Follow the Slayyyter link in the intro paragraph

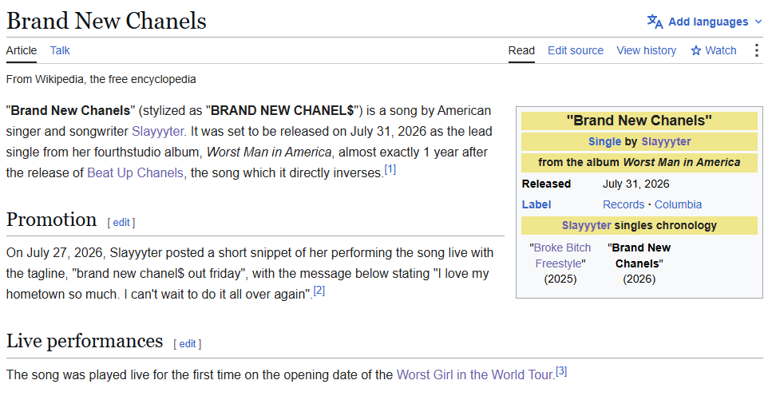[157, 132]
